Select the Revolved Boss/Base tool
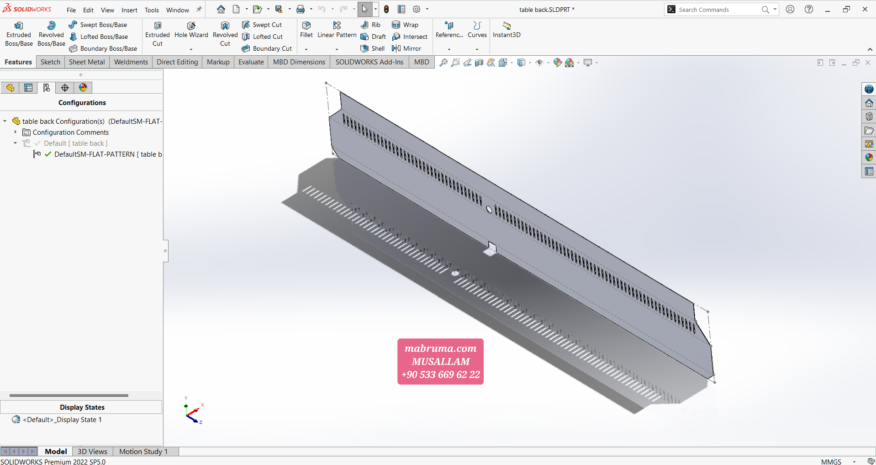This screenshot has width=876, height=465. [x=51, y=34]
